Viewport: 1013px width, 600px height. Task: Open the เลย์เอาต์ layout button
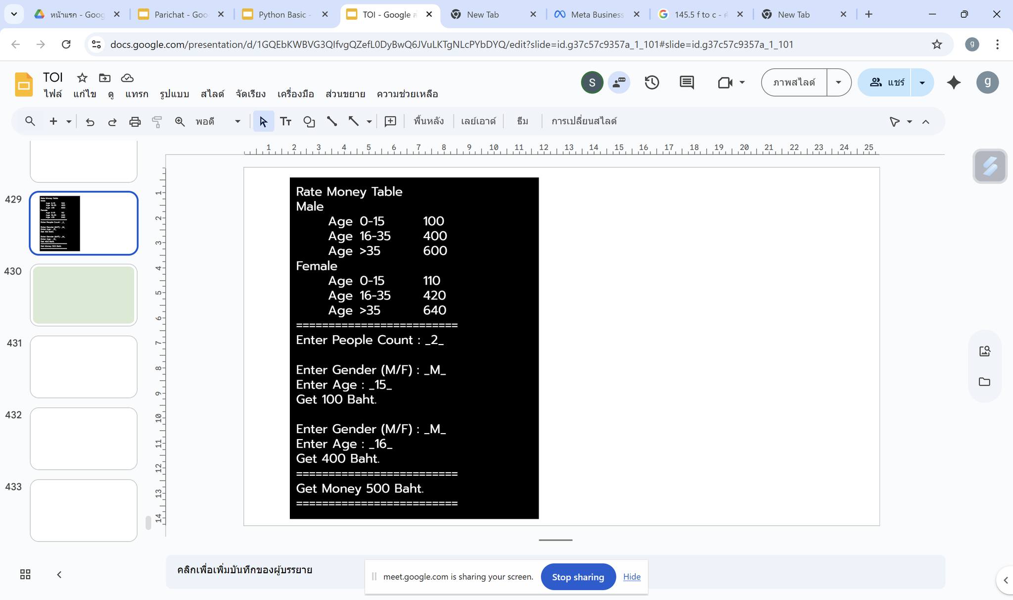(x=478, y=121)
